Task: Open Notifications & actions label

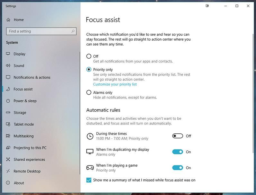Action: coord(32,77)
